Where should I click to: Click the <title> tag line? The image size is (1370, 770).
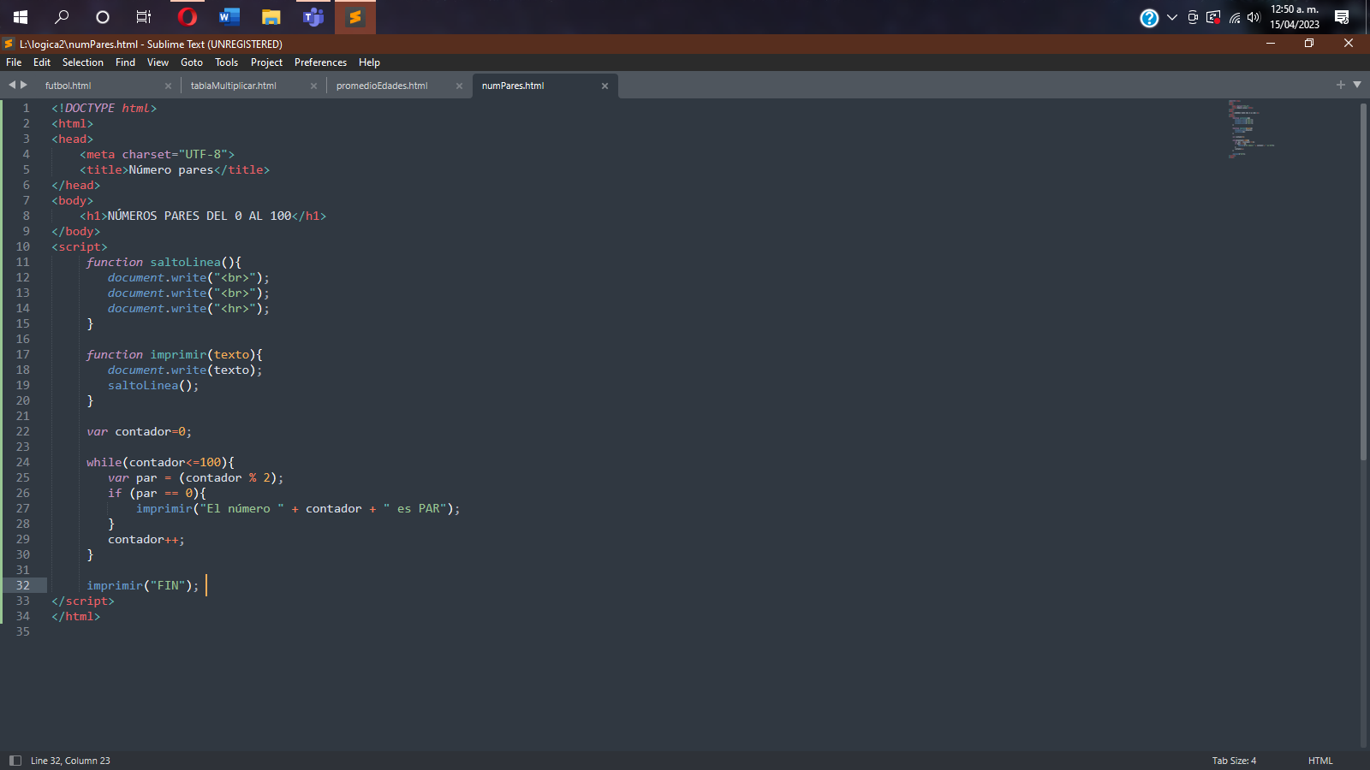175,169
